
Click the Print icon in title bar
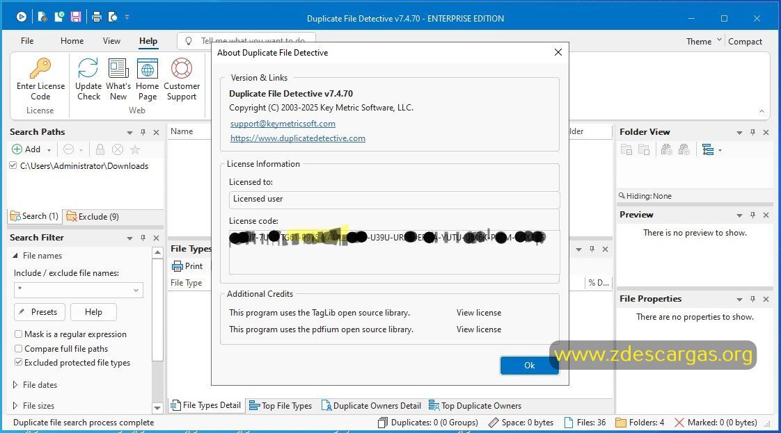97,17
